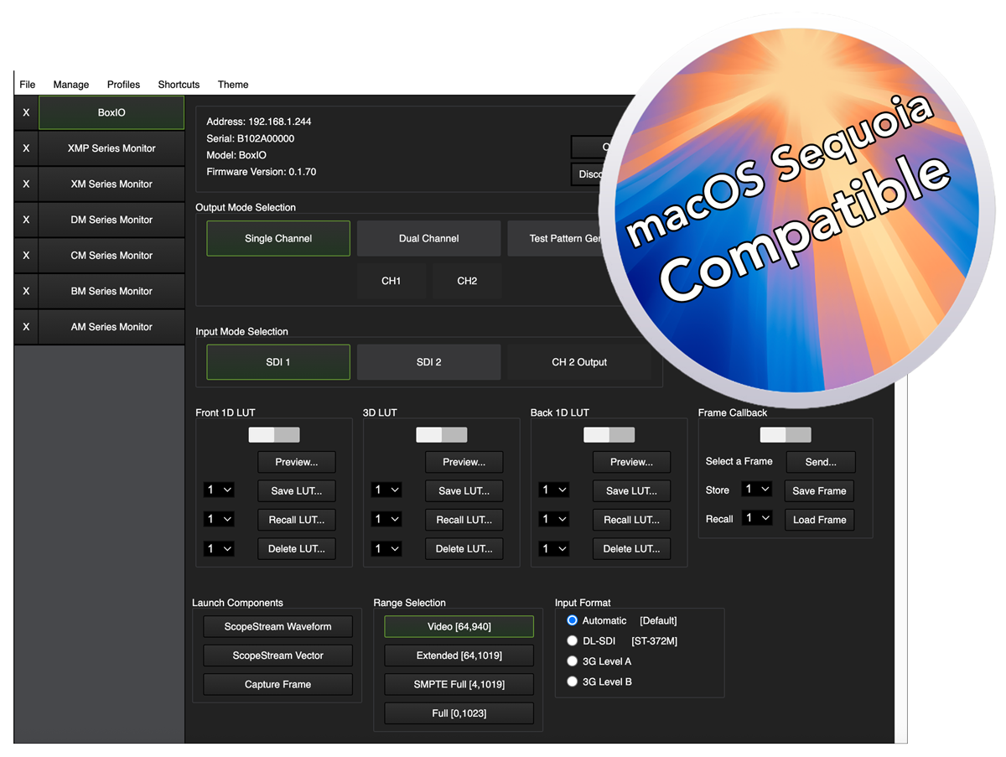
Task: Open 3D LUT Recall slot dropdown
Action: pyautogui.click(x=386, y=520)
